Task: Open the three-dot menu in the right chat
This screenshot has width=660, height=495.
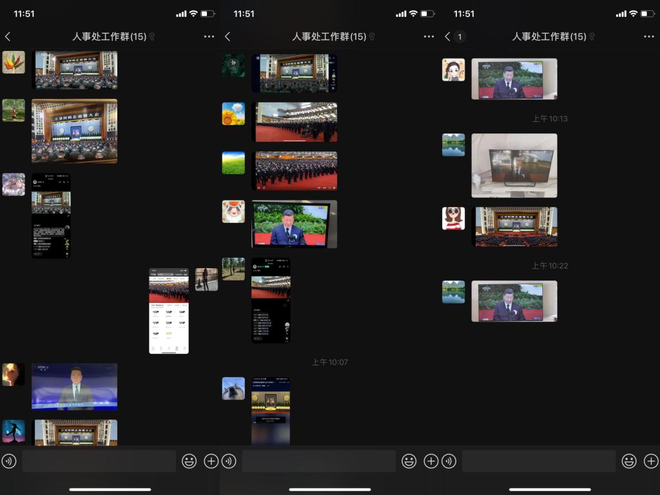Action: 648,37
